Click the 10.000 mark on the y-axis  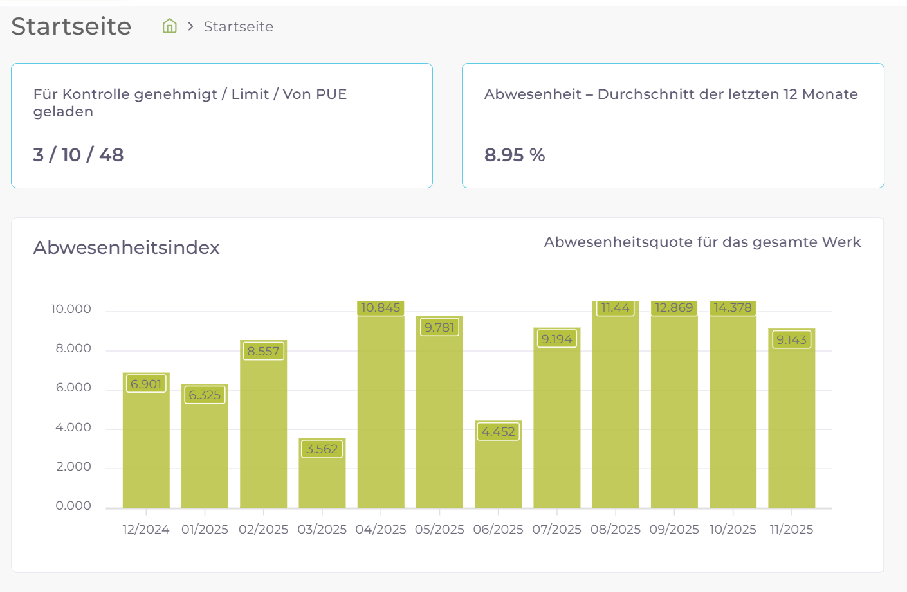(70, 309)
